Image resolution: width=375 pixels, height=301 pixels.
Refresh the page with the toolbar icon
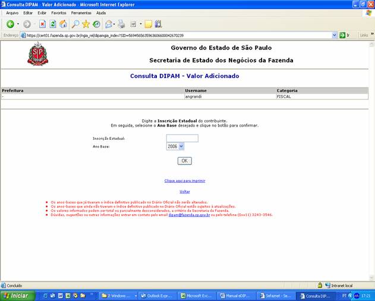[53, 24]
